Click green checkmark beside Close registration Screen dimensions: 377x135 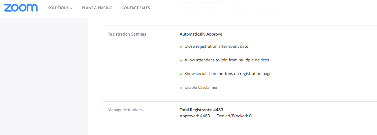click(181, 47)
